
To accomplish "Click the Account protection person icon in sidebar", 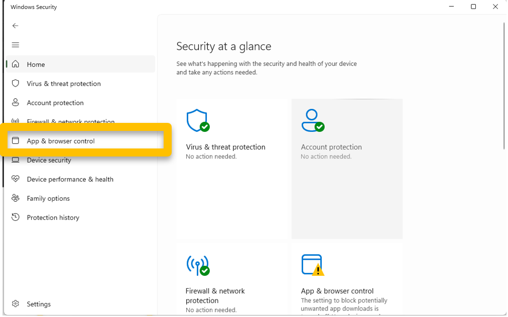I will pos(16,102).
